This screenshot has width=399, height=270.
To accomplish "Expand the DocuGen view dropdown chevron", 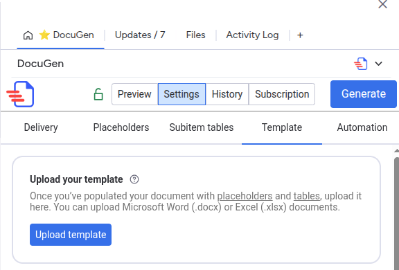I will pyautogui.click(x=379, y=64).
